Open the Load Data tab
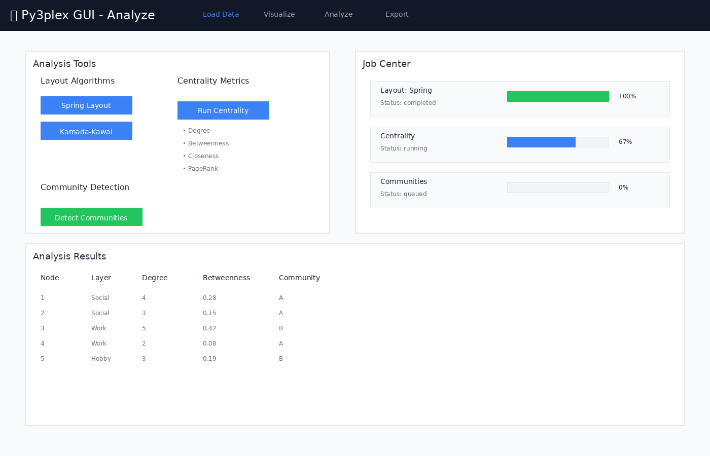Viewport: 710px width, 456px height. 221,14
